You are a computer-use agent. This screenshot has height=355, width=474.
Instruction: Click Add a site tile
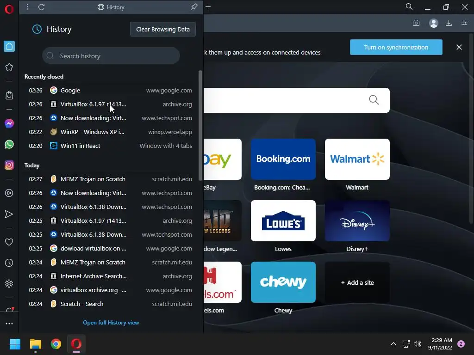click(x=357, y=282)
